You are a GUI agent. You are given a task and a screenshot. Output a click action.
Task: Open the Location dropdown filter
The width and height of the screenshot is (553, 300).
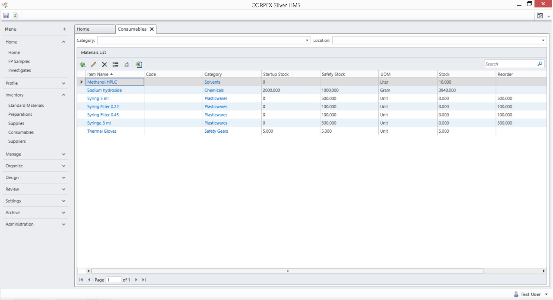[x=543, y=41]
